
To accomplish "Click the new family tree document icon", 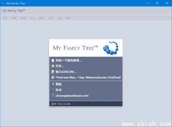I will click(53, 60).
